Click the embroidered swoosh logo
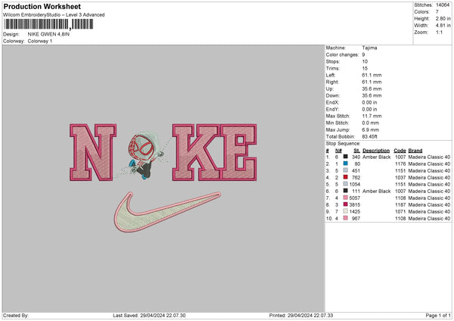 coord(167,211)
